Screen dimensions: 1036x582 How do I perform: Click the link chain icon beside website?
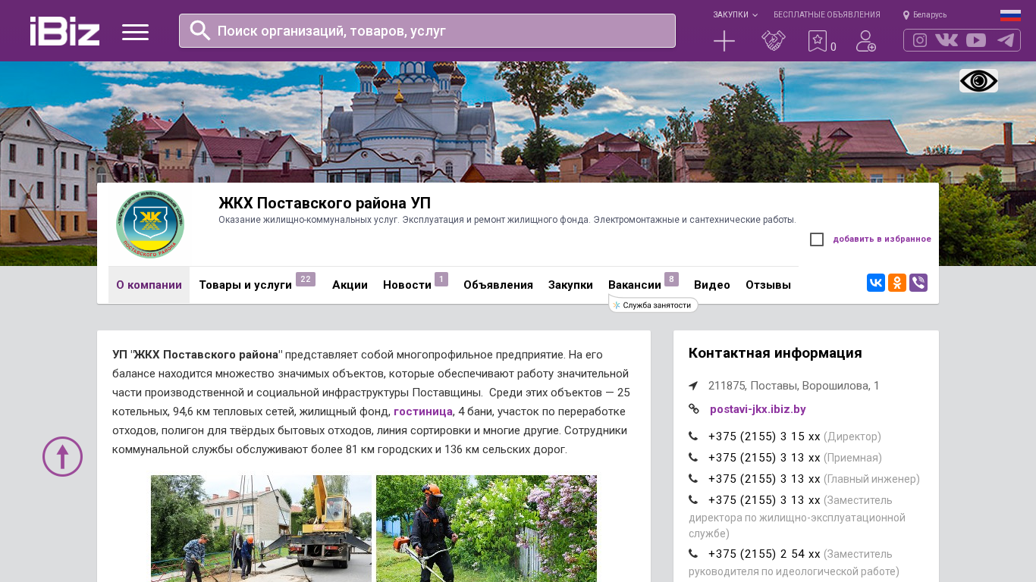(693, 409)
